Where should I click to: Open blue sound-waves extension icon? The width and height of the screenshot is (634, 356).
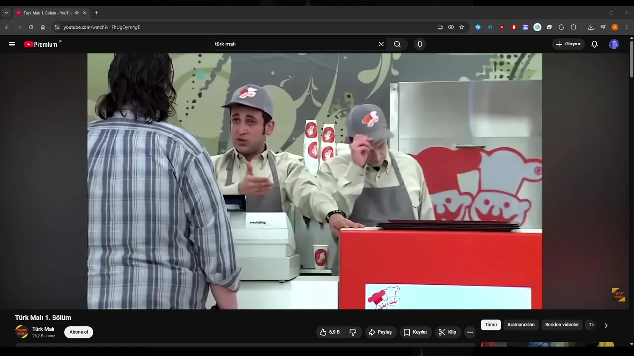coord(490,27)
